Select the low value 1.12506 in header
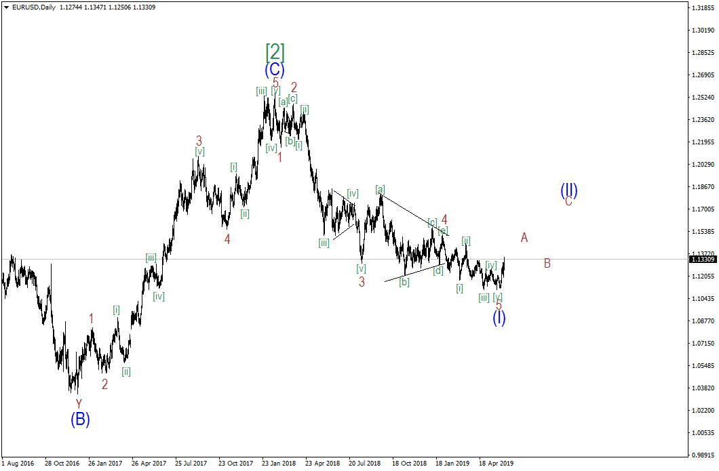Viewport: 719px width, 471px height. click(x=119, y=7)
